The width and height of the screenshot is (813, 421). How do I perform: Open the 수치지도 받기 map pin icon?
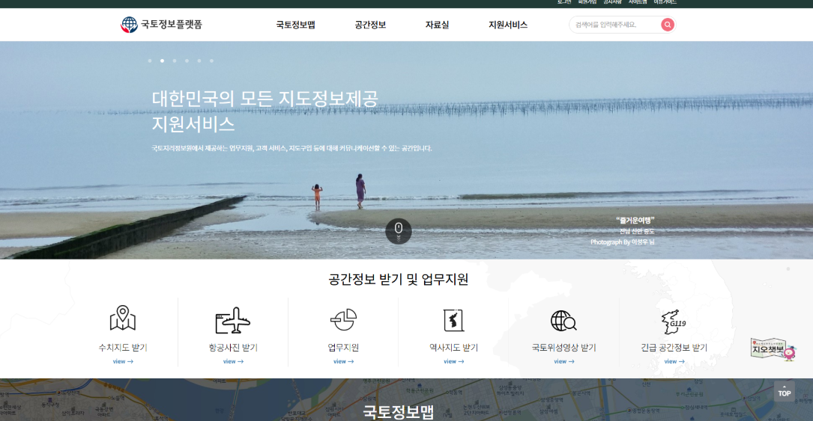pos(123,319)
